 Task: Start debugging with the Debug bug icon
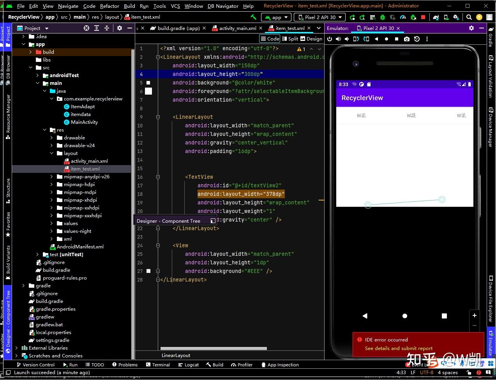382,17
